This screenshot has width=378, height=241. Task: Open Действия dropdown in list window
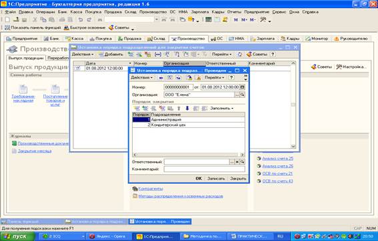[x=83, y=55]
